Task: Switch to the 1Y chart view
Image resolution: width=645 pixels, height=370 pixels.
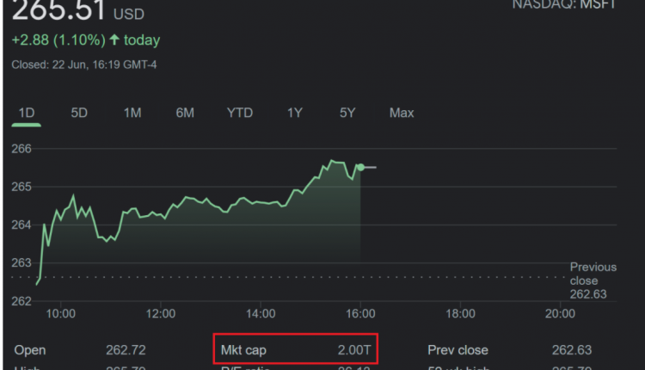Action: coord(295,113)
